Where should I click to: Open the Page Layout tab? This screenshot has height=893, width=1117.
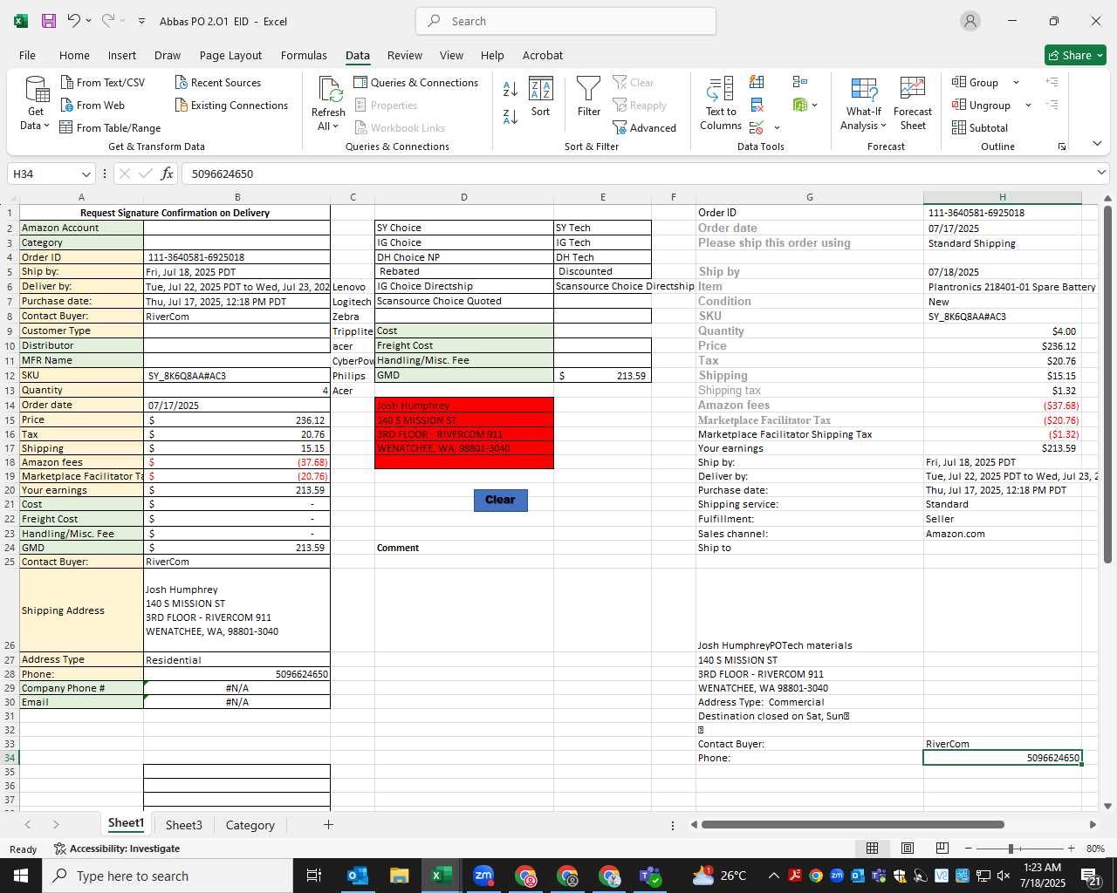pyautogui.click(x=230, y=55)
